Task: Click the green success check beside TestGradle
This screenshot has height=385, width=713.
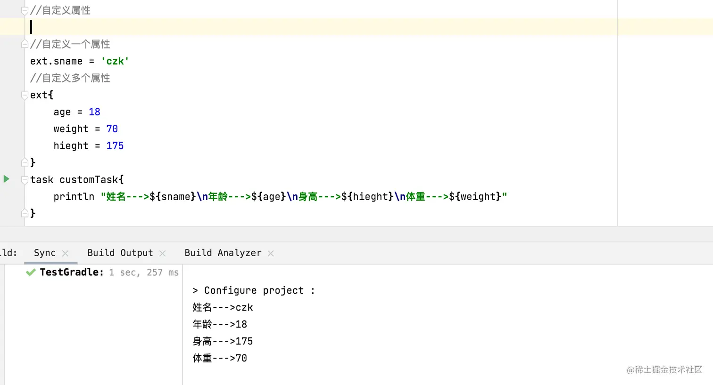Action: point(31,272)
